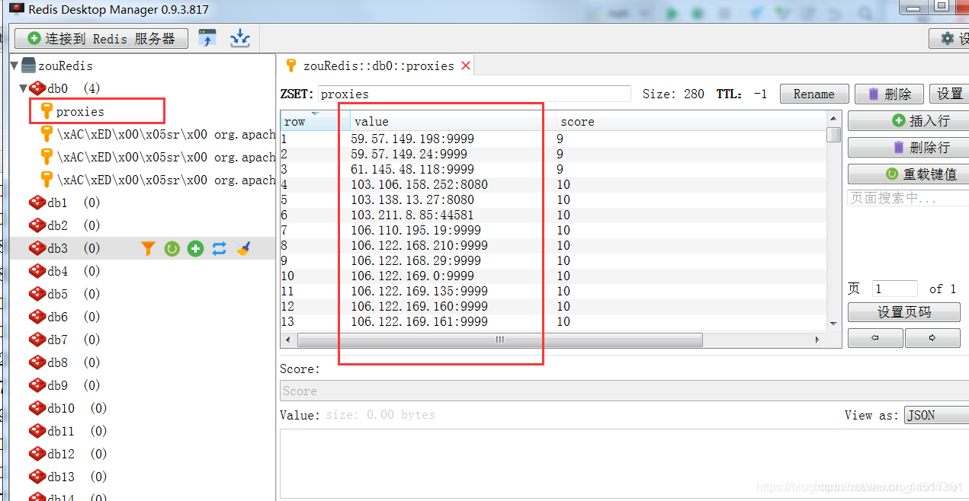Select value 103.211.8.85:44581

(x=412, y=215)
